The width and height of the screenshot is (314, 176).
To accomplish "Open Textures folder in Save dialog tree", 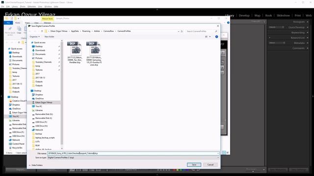I will click(x=39, y=70).
